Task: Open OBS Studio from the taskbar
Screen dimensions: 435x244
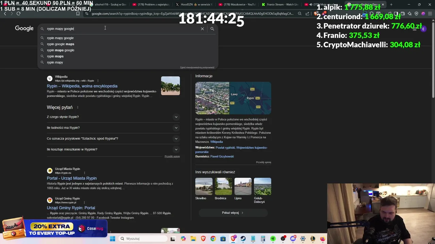Action: click(x=283, y=239)
